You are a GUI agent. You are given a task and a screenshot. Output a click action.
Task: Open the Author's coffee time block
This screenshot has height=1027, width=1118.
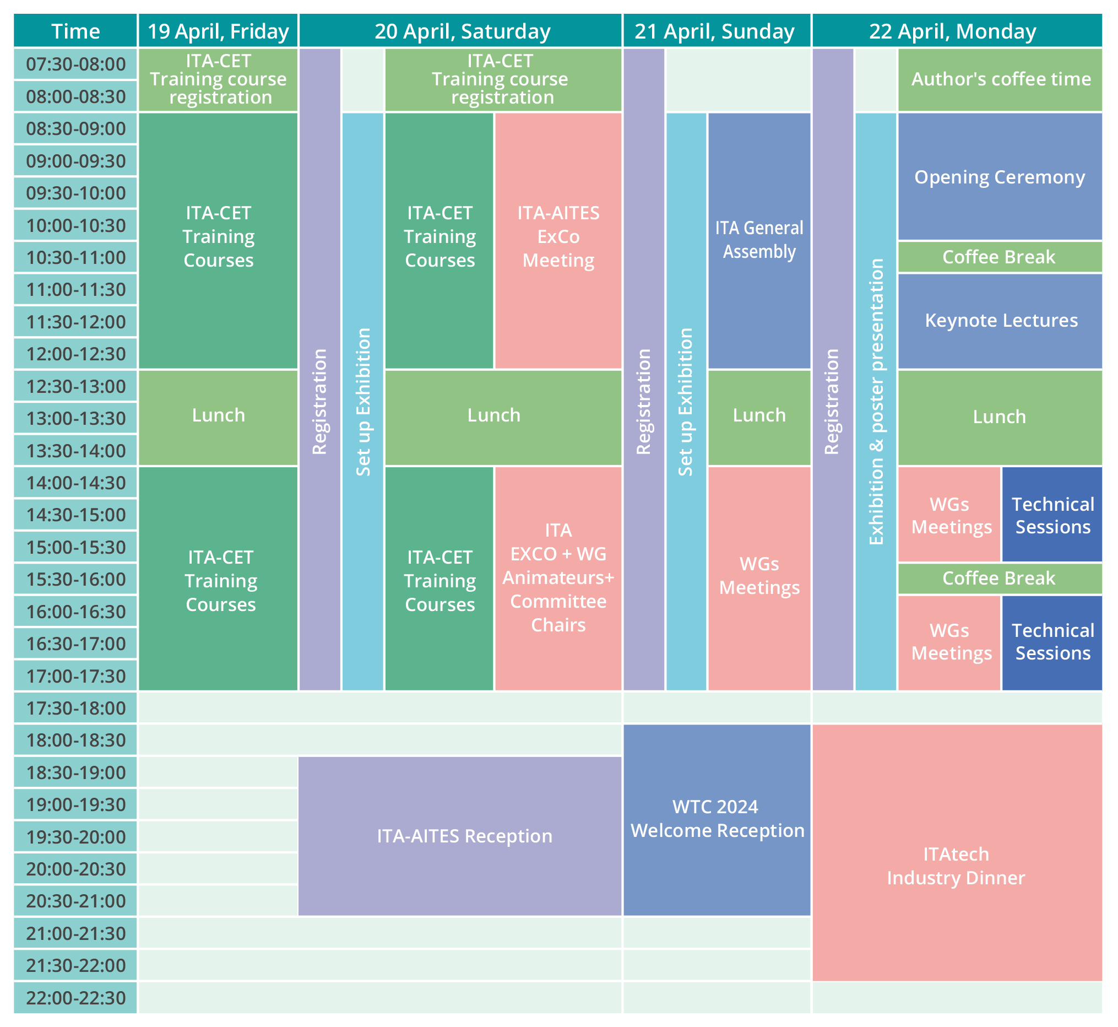1000,79
